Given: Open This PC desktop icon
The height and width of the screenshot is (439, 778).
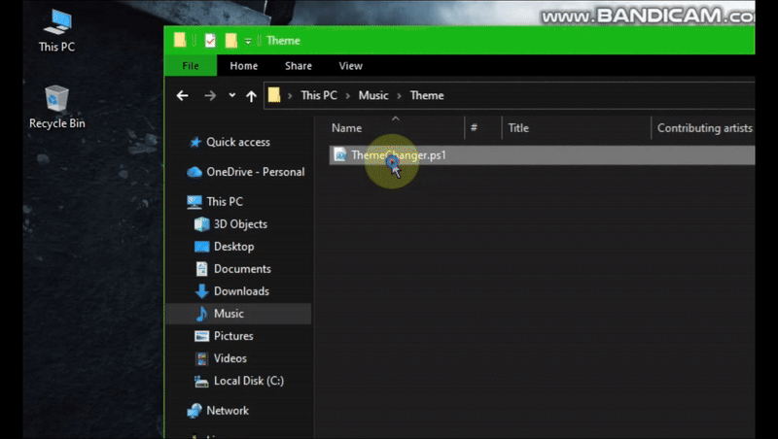Looking at the screenshot, I should 57,31.
